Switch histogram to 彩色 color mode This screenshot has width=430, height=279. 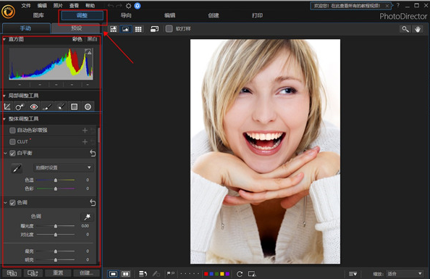click(x=77, y=39)
